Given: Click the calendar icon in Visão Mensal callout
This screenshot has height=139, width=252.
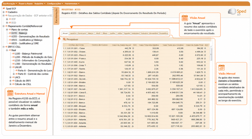Looking at the screenshot, I should click(x=221, y=67).
